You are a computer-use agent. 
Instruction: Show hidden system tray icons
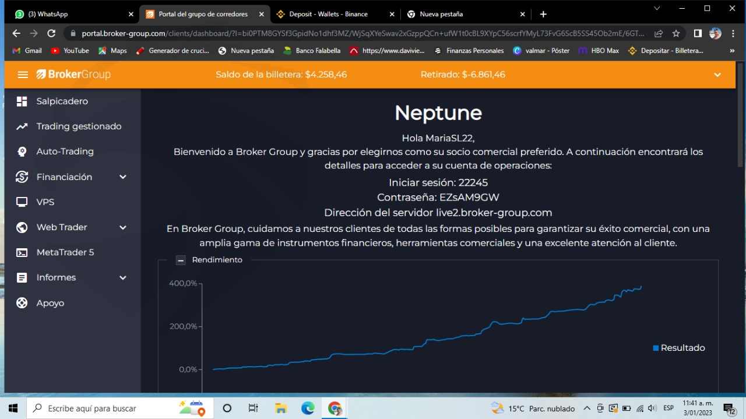(587, 408)
